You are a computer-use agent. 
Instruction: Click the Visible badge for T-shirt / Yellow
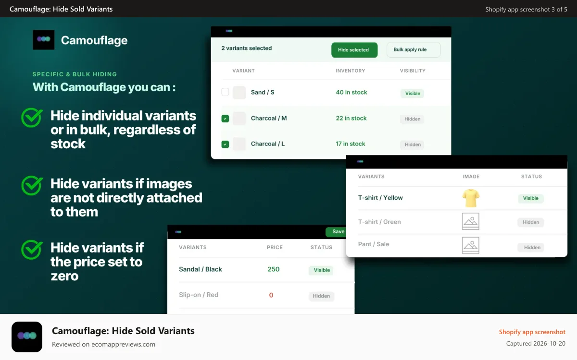(x=531, y=198)
